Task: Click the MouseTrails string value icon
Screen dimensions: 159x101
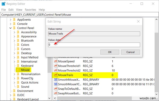Action: [56, 75]
